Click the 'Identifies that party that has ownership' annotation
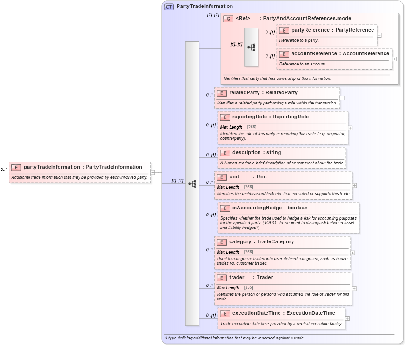This screenshot has width=405, height=345. pyautogui.click(x=277, y=78)
